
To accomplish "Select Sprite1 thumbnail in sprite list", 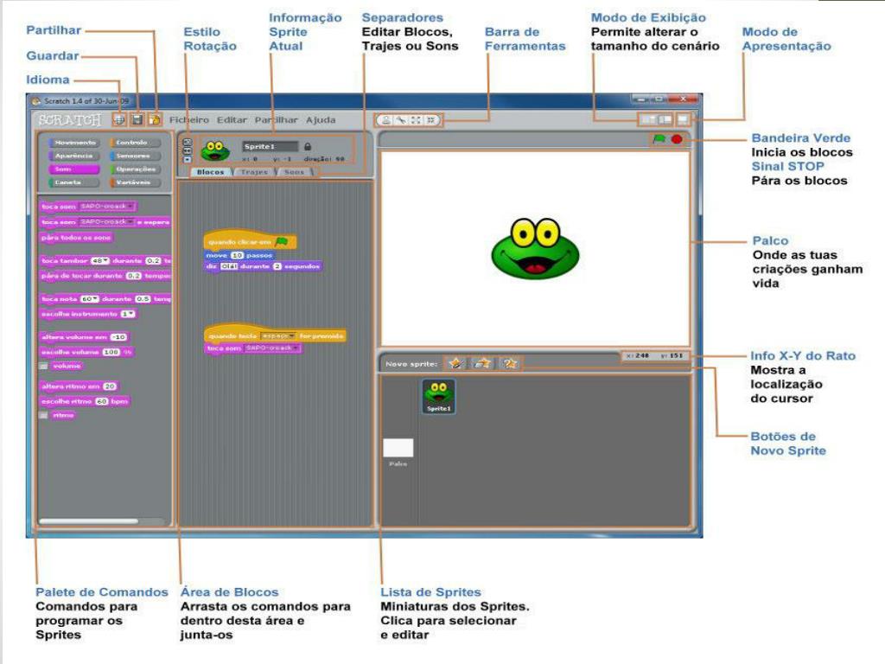I will click(x=438, y=396).
